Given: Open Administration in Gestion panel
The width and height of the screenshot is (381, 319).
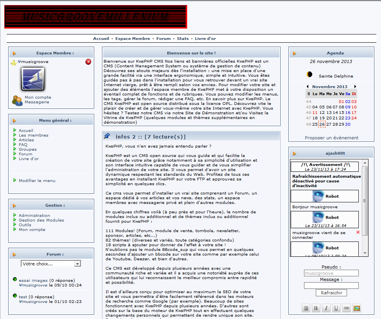Looking at the screenshot, I should tap(34, 215).
